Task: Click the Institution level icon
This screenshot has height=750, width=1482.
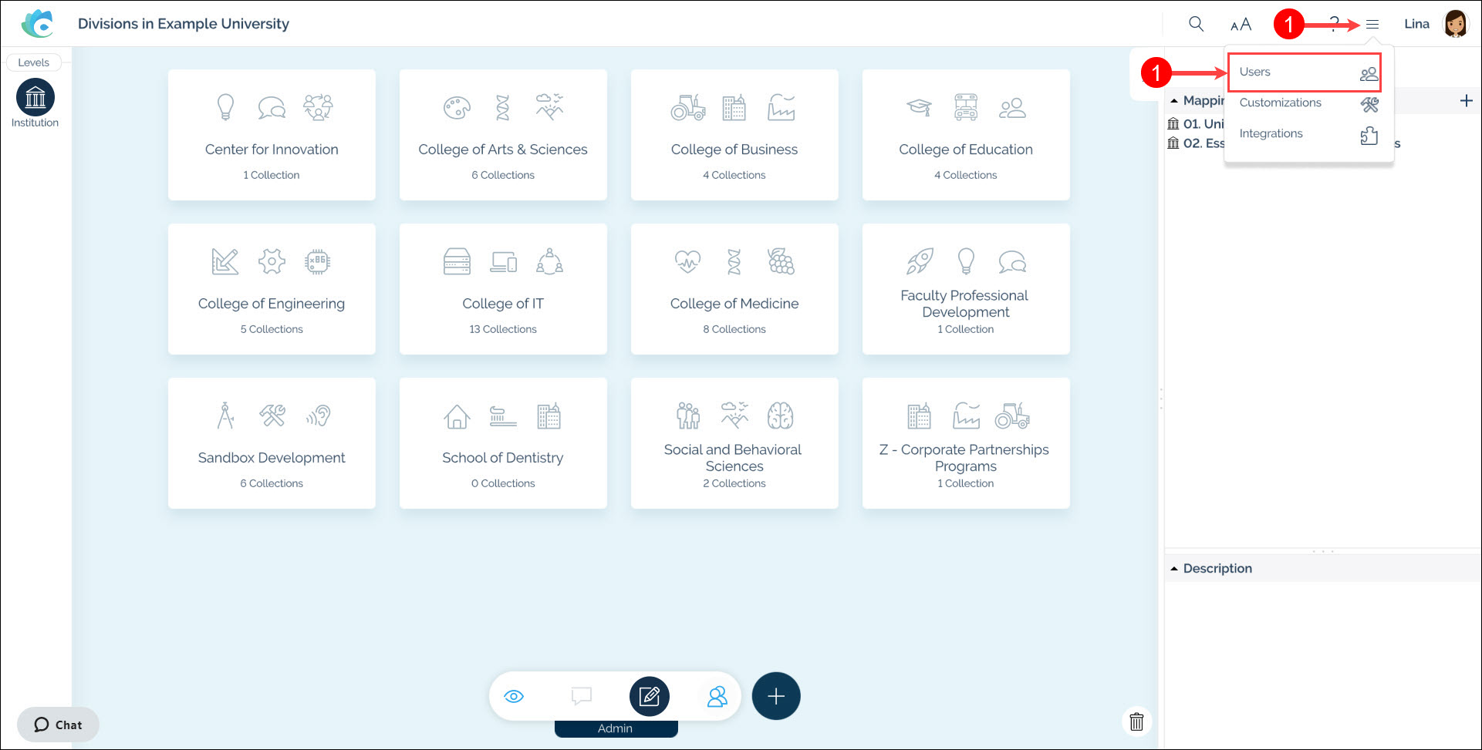Action: point(35,98)
